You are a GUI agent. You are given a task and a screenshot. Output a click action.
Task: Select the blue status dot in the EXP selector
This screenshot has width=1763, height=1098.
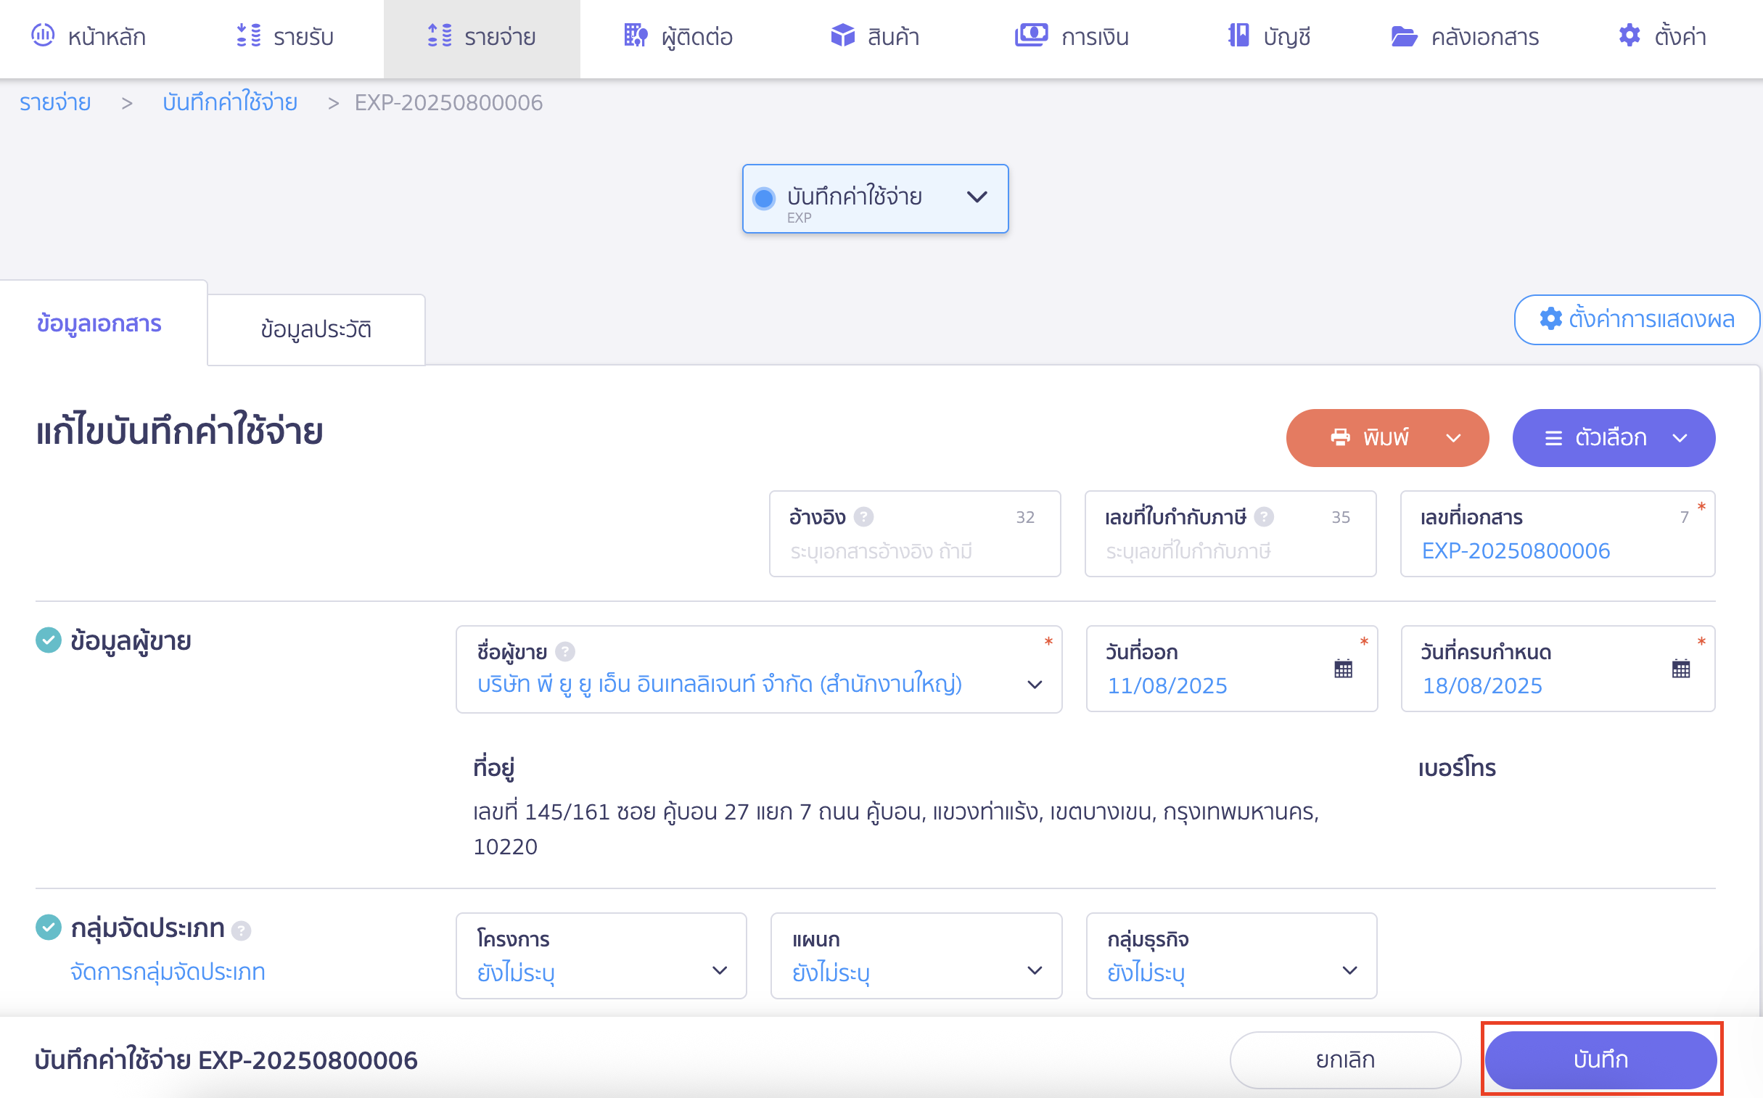click(763, 198)
